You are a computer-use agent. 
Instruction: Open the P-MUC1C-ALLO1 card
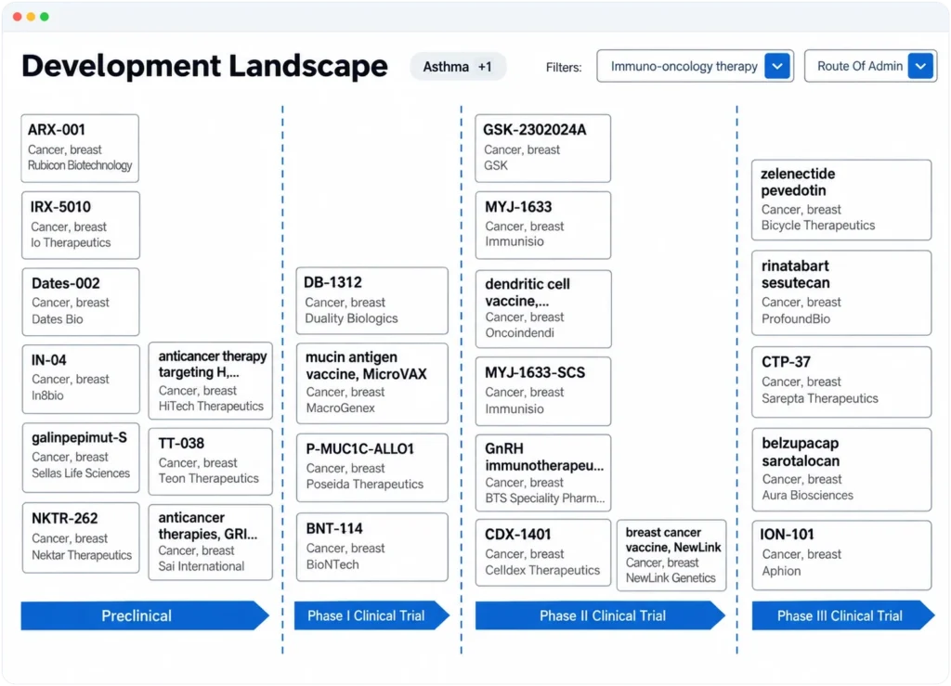click(371, 467)
